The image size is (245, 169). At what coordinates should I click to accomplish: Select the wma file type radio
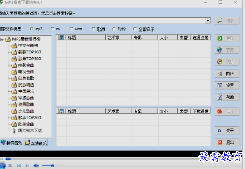coord(71,29)
